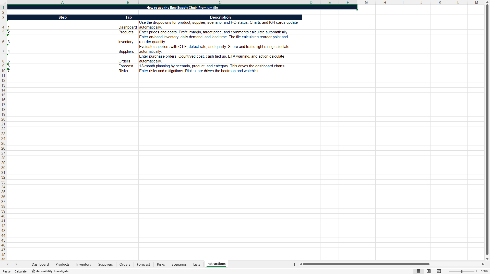
Task: Click the 'Enter risks and mitigations' description cell
Action: [220, 71]
